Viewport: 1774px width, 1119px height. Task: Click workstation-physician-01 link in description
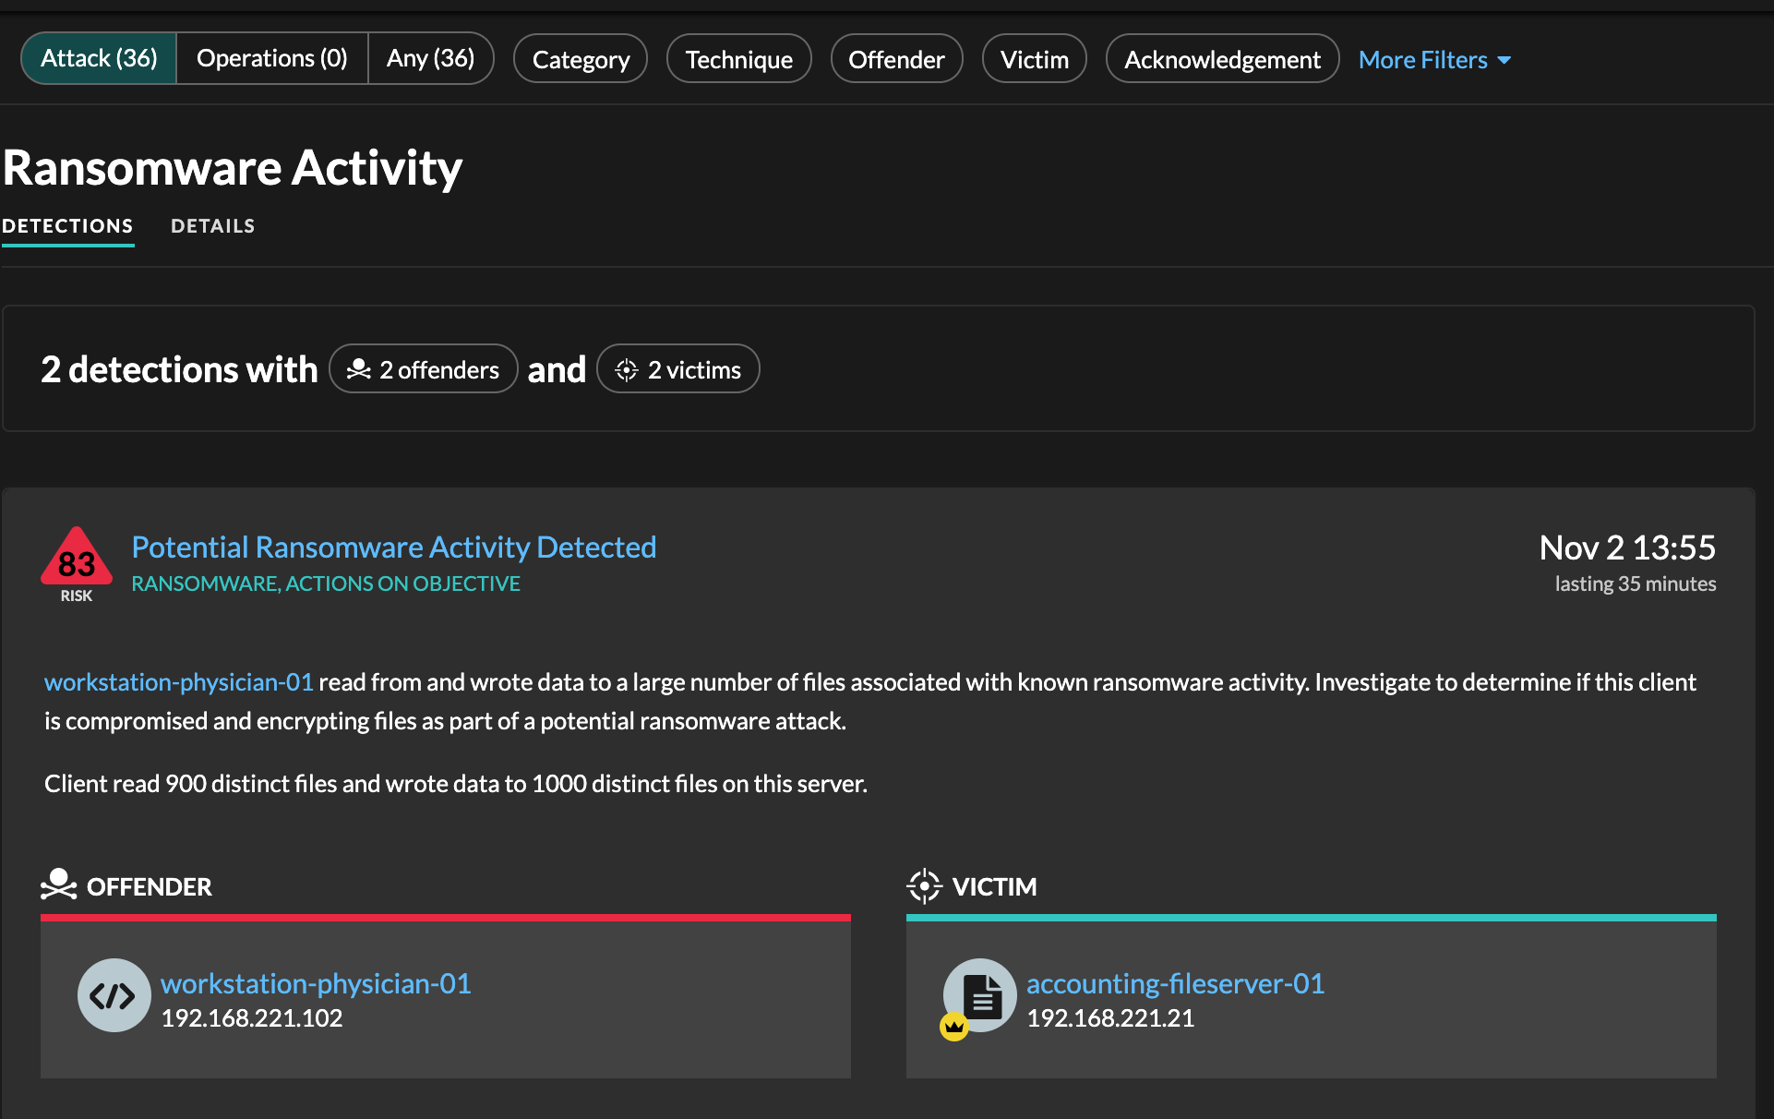179,682
